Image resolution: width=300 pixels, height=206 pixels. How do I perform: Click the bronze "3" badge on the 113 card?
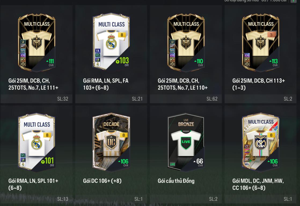pos(271,35)
